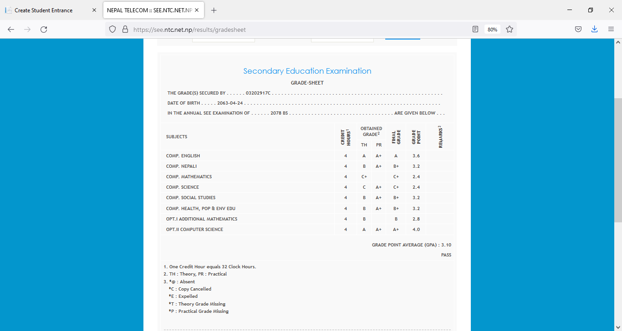Click the scrollbar up arrow

tap(618, 42)
